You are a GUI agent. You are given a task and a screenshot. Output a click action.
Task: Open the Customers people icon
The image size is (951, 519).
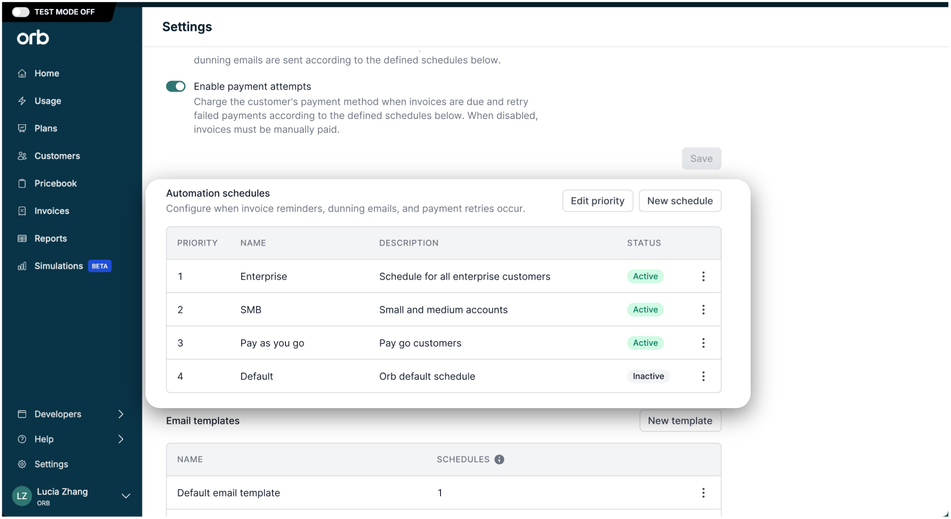(x=22, y=156)
